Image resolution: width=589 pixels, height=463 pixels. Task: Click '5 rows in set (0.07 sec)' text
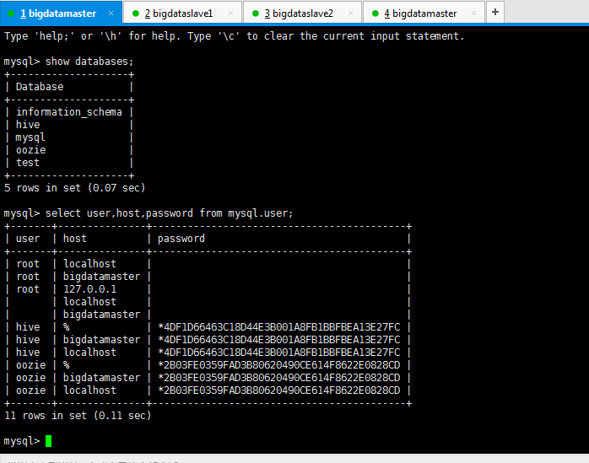click(75, 188)
